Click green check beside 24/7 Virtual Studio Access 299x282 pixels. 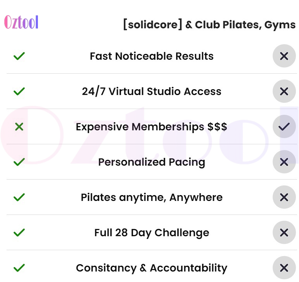coord(19,91)
